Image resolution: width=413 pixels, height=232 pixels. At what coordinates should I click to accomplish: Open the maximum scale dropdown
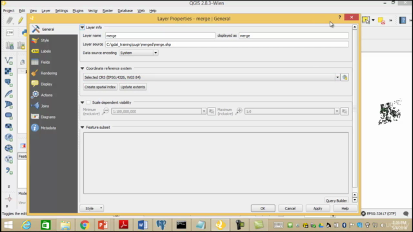337,111
